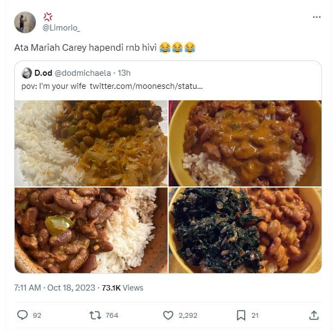This screenshot has width=334, height=332.
Task: Click the retweet arrows icon
Action: tap(95, 315)
